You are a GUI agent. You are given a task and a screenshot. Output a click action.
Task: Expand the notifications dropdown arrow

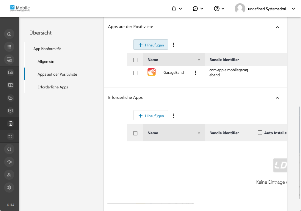tap(181, 9)
